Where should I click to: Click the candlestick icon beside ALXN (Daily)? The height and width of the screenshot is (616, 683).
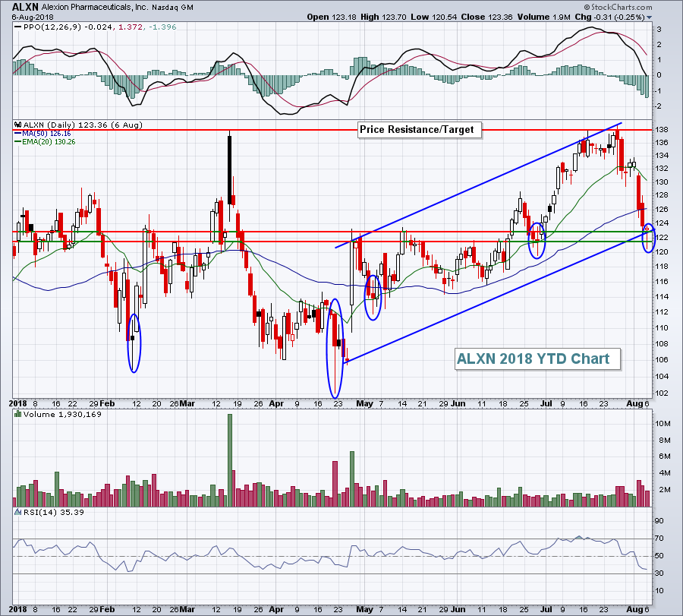coord(18,125)
